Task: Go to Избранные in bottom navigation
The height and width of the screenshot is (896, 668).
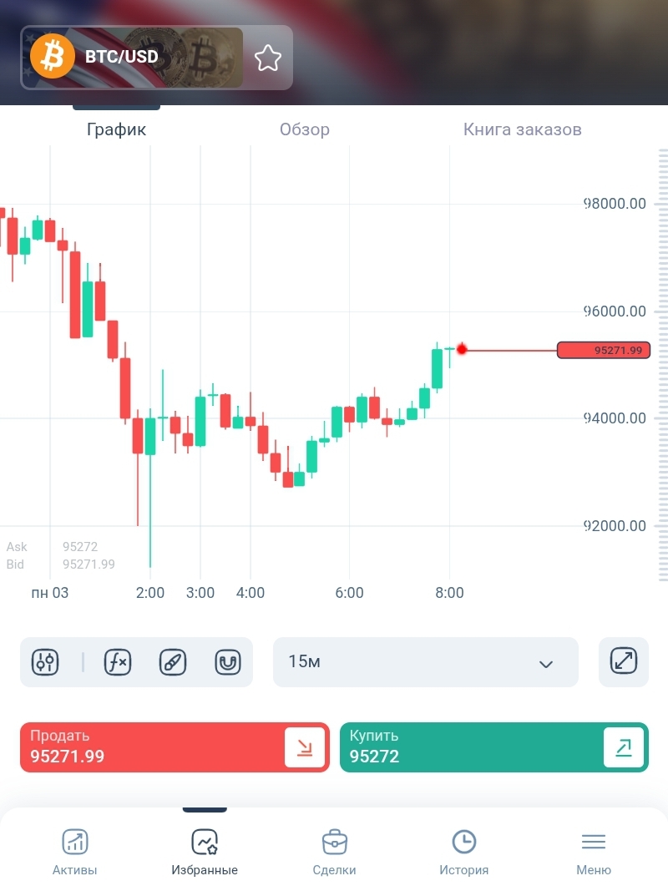Action: (205, 842)
